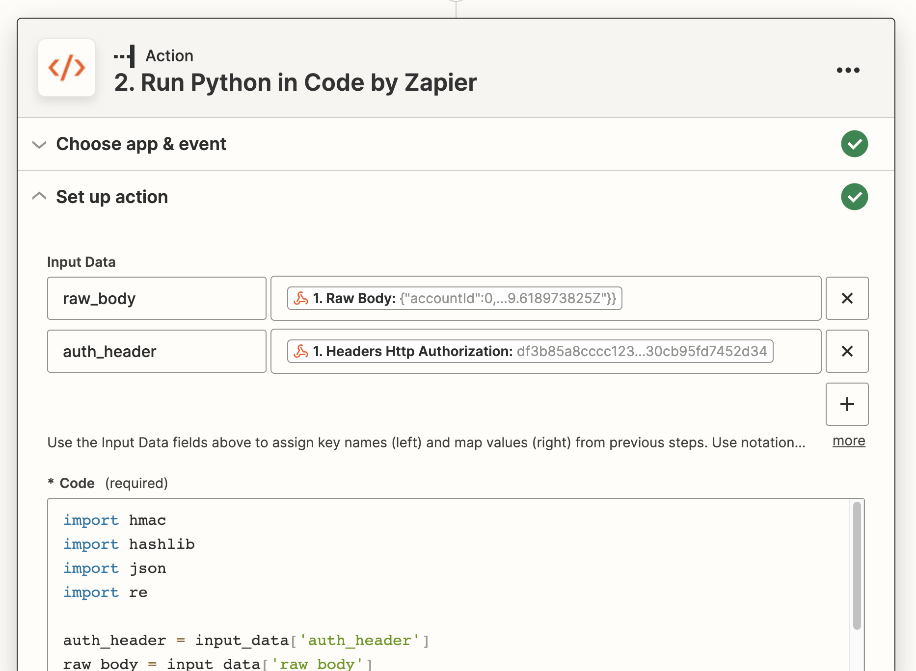Remove the raw_body input mapping
Screen dimensions: 916x671
point(847,298)
